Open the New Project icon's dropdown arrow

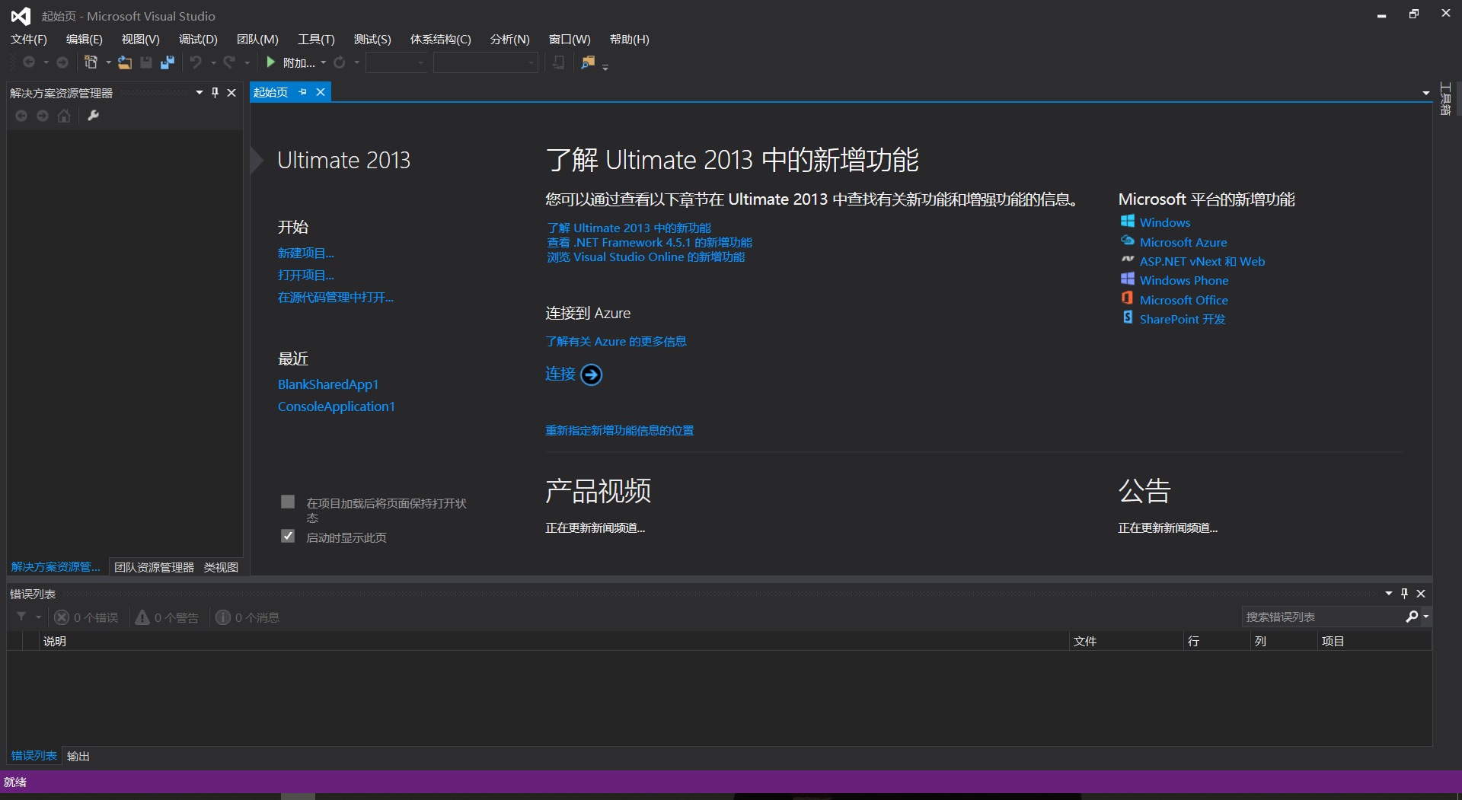(x=108, y=62)
